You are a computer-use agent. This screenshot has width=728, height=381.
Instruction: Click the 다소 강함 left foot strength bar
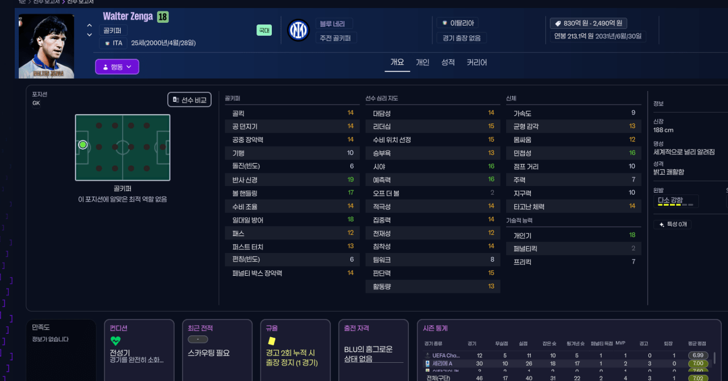click(676, 202)
